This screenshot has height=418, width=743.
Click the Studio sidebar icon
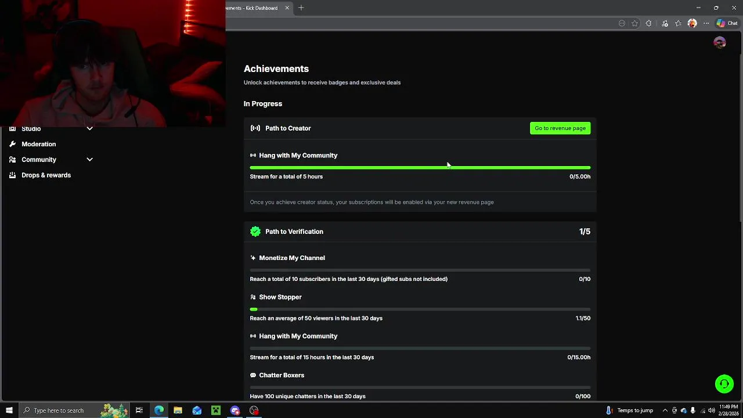[12, 129]
